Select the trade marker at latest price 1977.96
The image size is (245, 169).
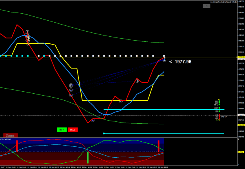(x=165, y=60)
